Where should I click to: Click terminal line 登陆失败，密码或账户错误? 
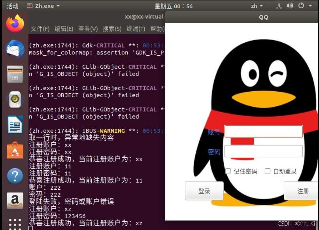click(72, 202)
